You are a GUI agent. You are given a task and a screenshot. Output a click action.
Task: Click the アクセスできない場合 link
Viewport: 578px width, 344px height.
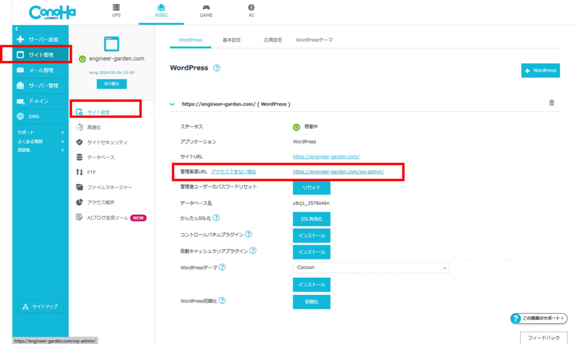click(234, 172)
